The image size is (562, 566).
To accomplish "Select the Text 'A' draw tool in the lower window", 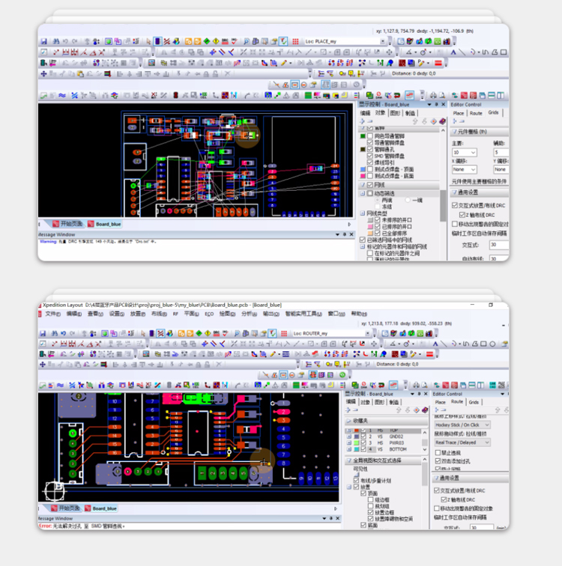I will click(x=435, y=344).
